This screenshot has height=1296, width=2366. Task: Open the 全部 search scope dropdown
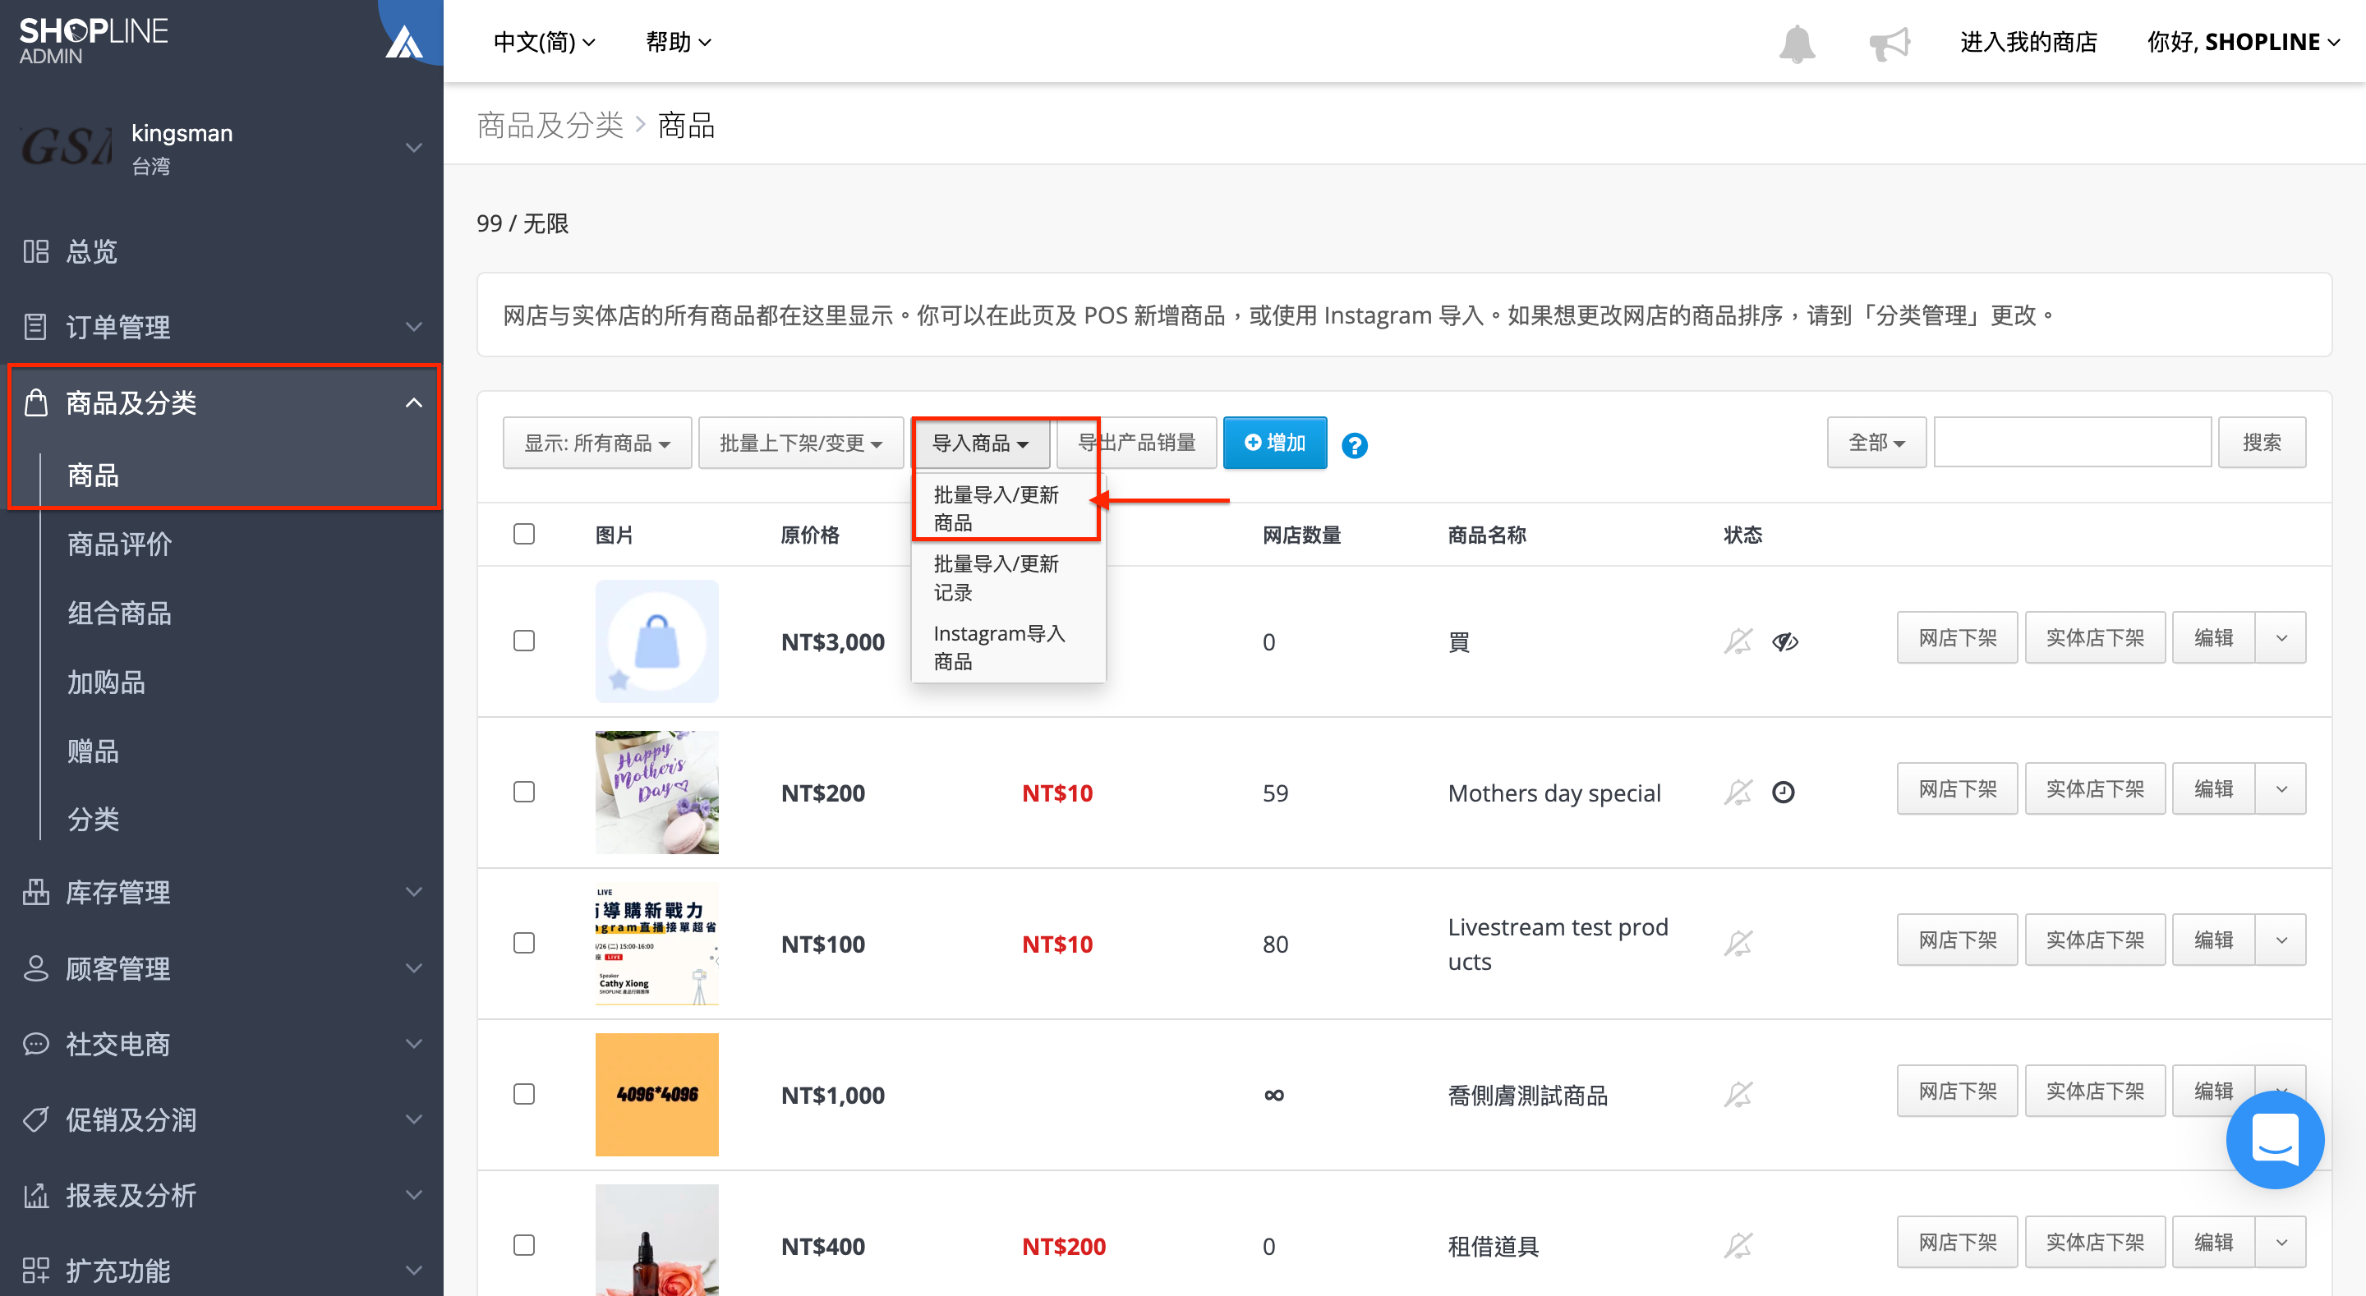pyautogui.click(x=1876, y=443)
